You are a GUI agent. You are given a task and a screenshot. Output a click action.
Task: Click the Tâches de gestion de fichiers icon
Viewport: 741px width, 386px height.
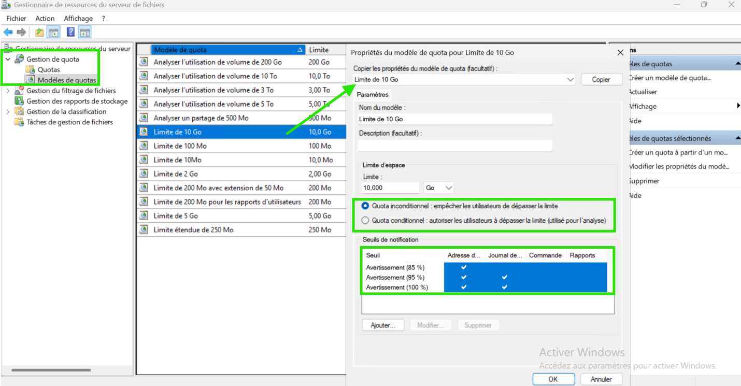(x=19, y=122)
